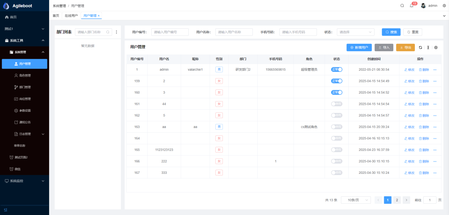Viewport: 449px width, 215px height.
Task: Open more options in 部门列表 panel
Action: click(x=116, y=32)
